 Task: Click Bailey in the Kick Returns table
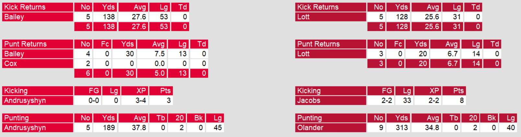click(x=14, y=17)
